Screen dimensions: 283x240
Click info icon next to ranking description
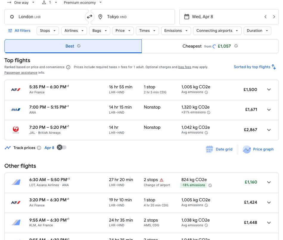point(68,67)
